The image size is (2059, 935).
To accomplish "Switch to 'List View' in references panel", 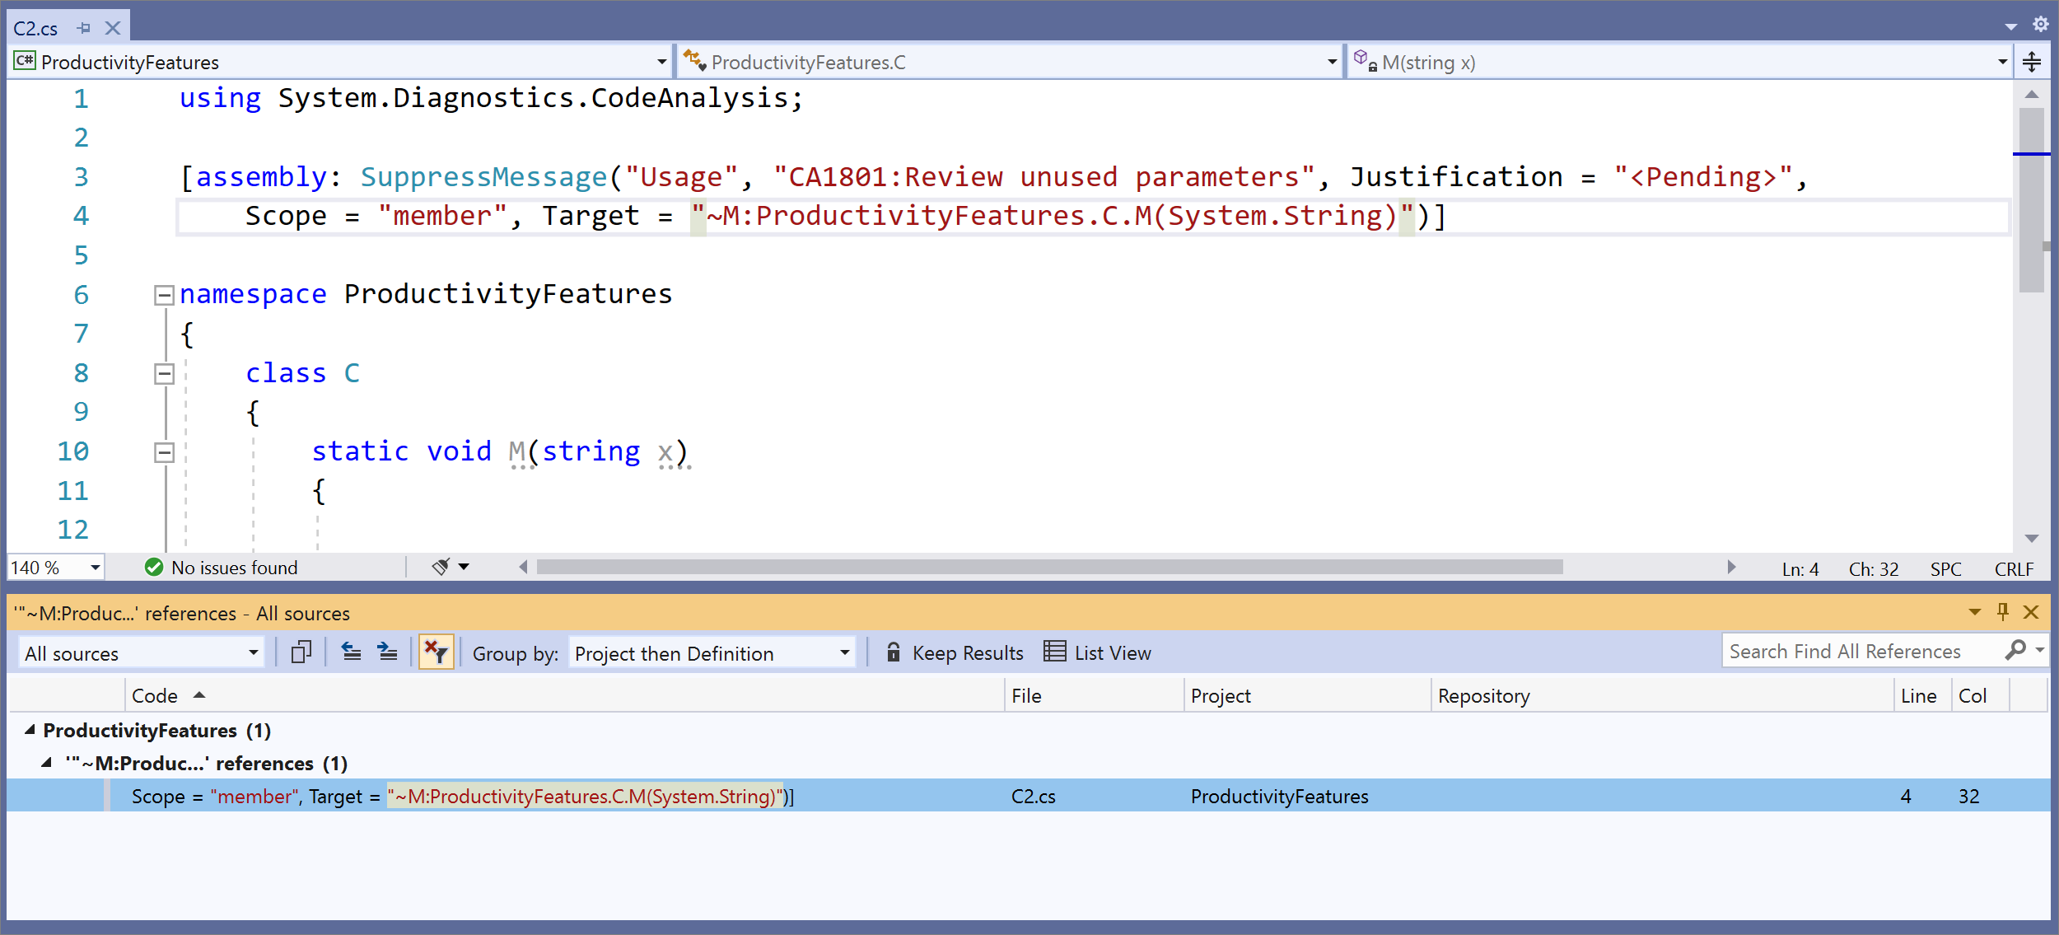I will 1098,652.
